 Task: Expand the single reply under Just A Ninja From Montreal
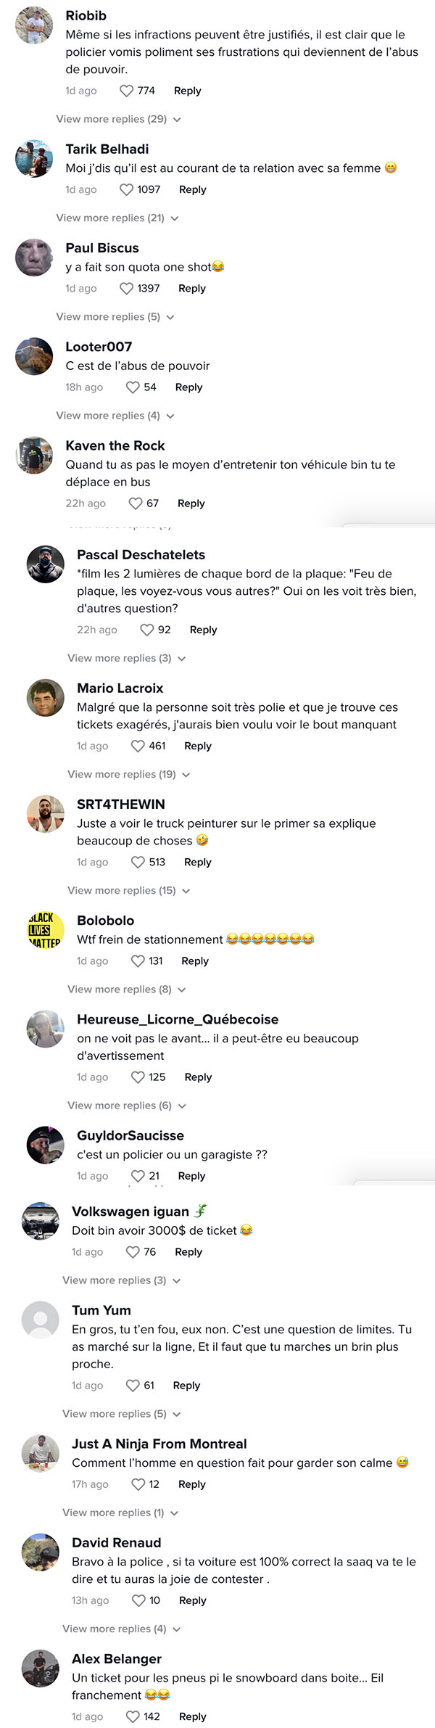[120, 1513]
